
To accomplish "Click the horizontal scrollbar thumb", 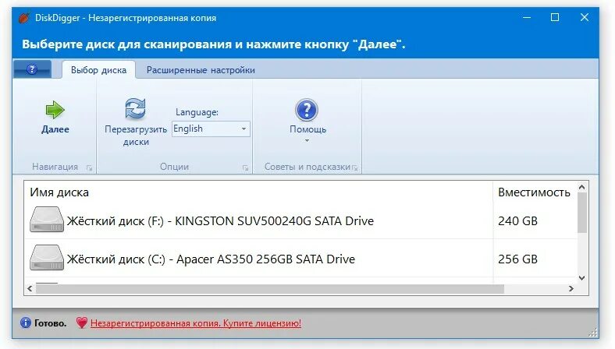I will [x=270, y=289].
